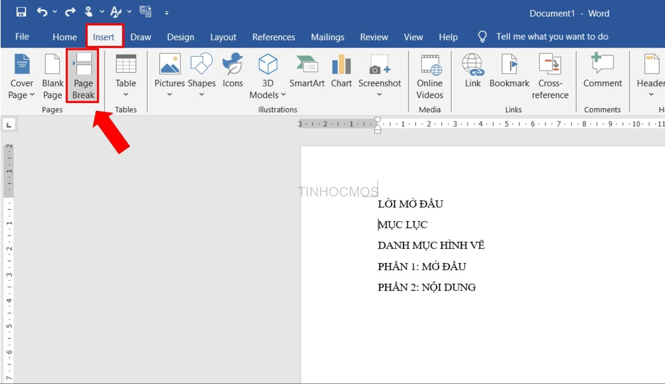
Task: Insert a Bookmark
Action: (509, 70)
